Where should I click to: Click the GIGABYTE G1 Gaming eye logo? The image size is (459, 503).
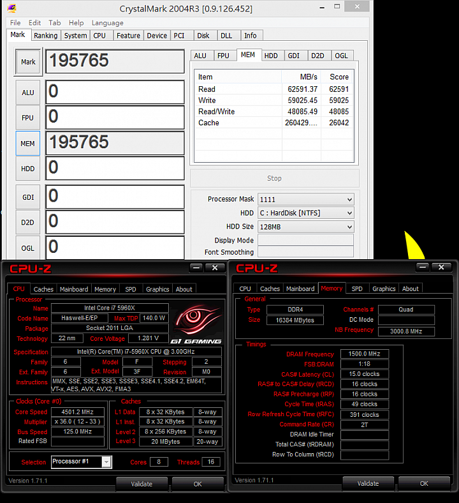coord(196,323)
